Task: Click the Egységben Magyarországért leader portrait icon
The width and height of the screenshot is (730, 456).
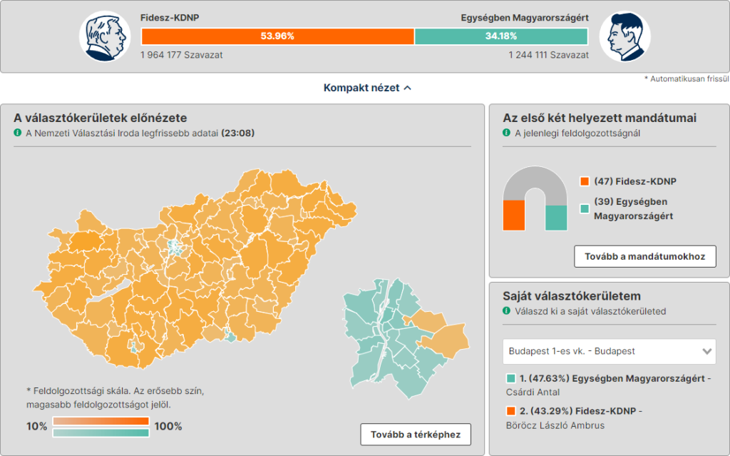Action: pyautogui.click(x=624, y=36)
